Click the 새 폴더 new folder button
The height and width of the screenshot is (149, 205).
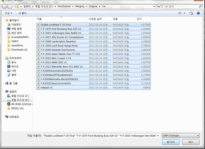(x=22, y=13)
